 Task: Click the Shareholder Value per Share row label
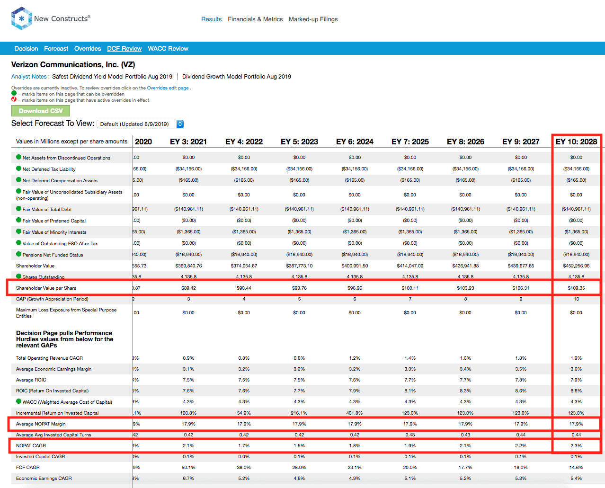coord(46,288)
